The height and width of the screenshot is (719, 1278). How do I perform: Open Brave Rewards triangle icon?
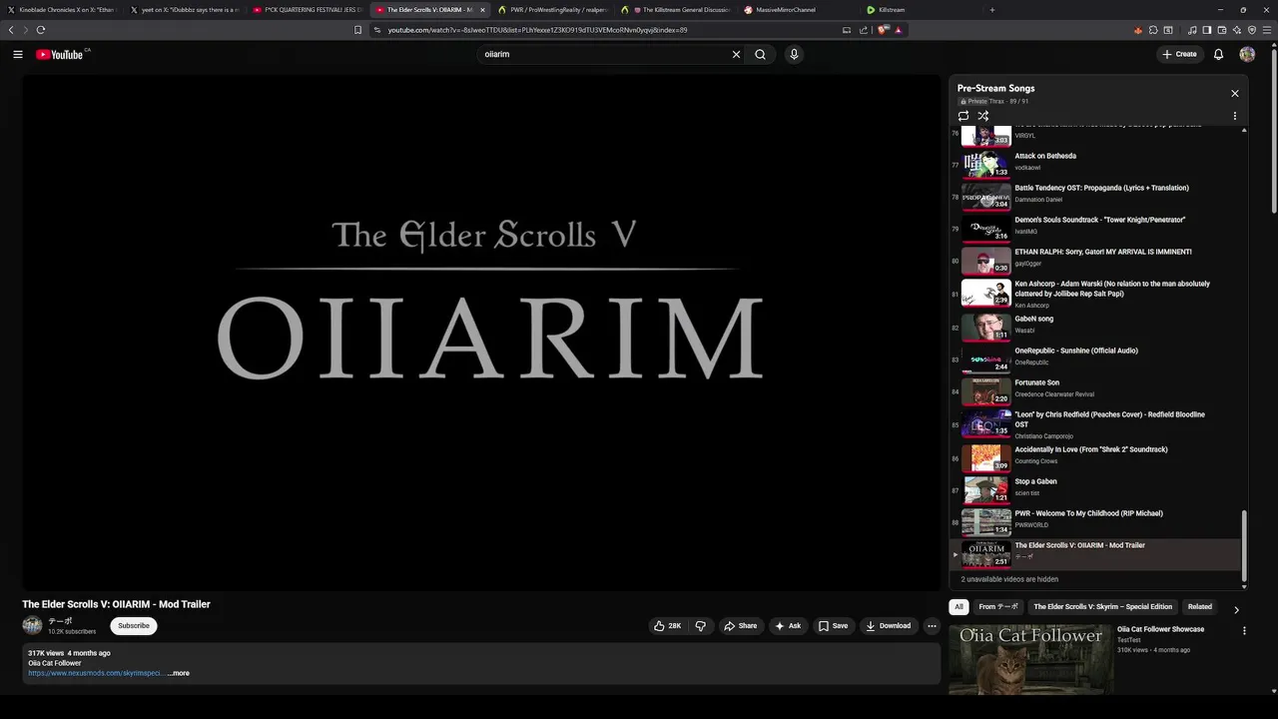coord(898,30)
